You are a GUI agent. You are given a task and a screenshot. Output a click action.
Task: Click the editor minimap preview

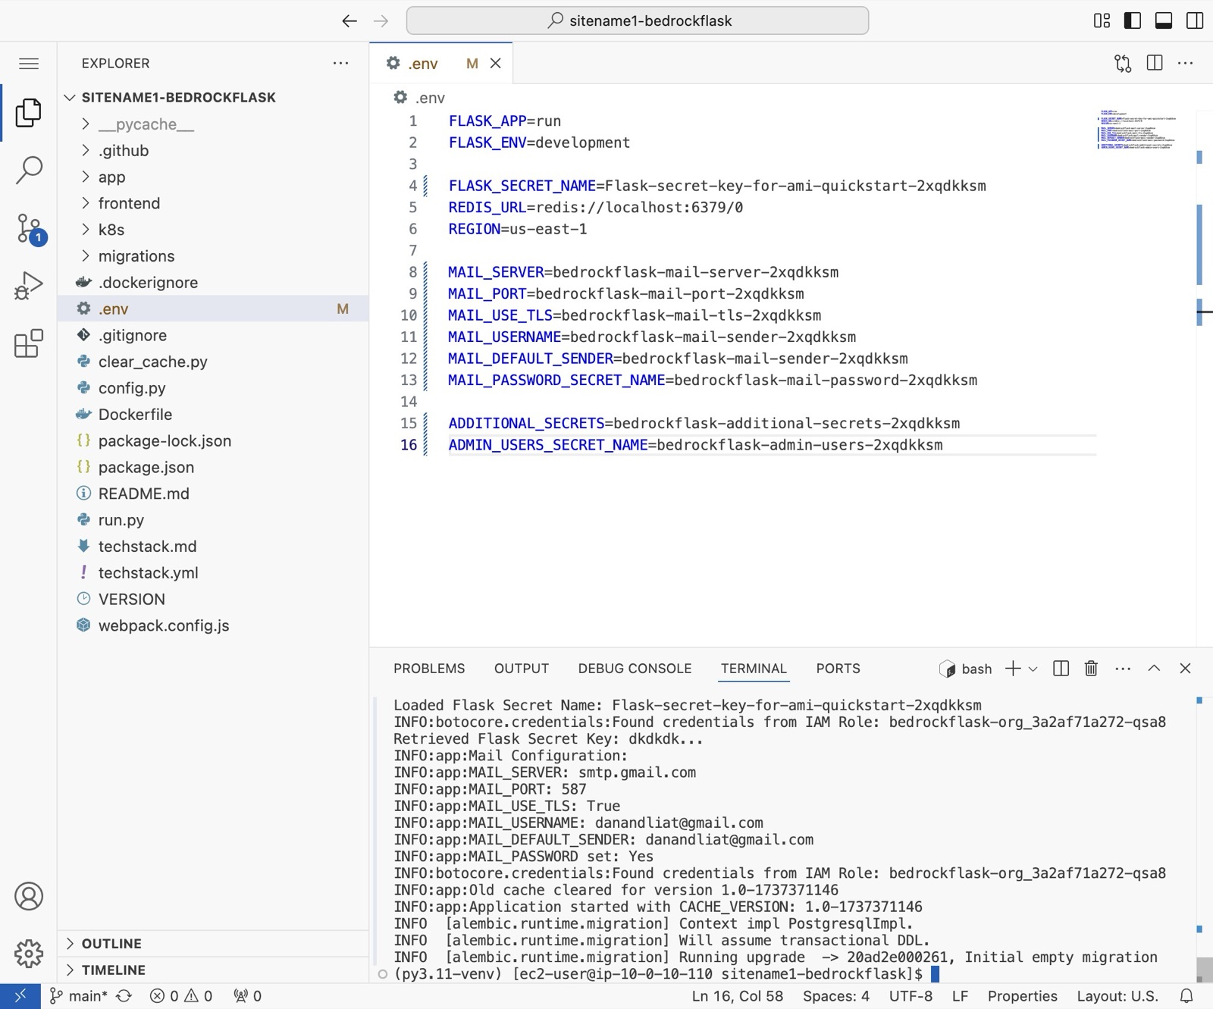pos(1137,130)
